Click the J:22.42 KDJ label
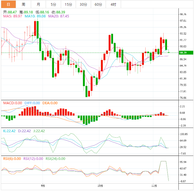The width and height of the screenshot is (195, 191). coord(39,131)
